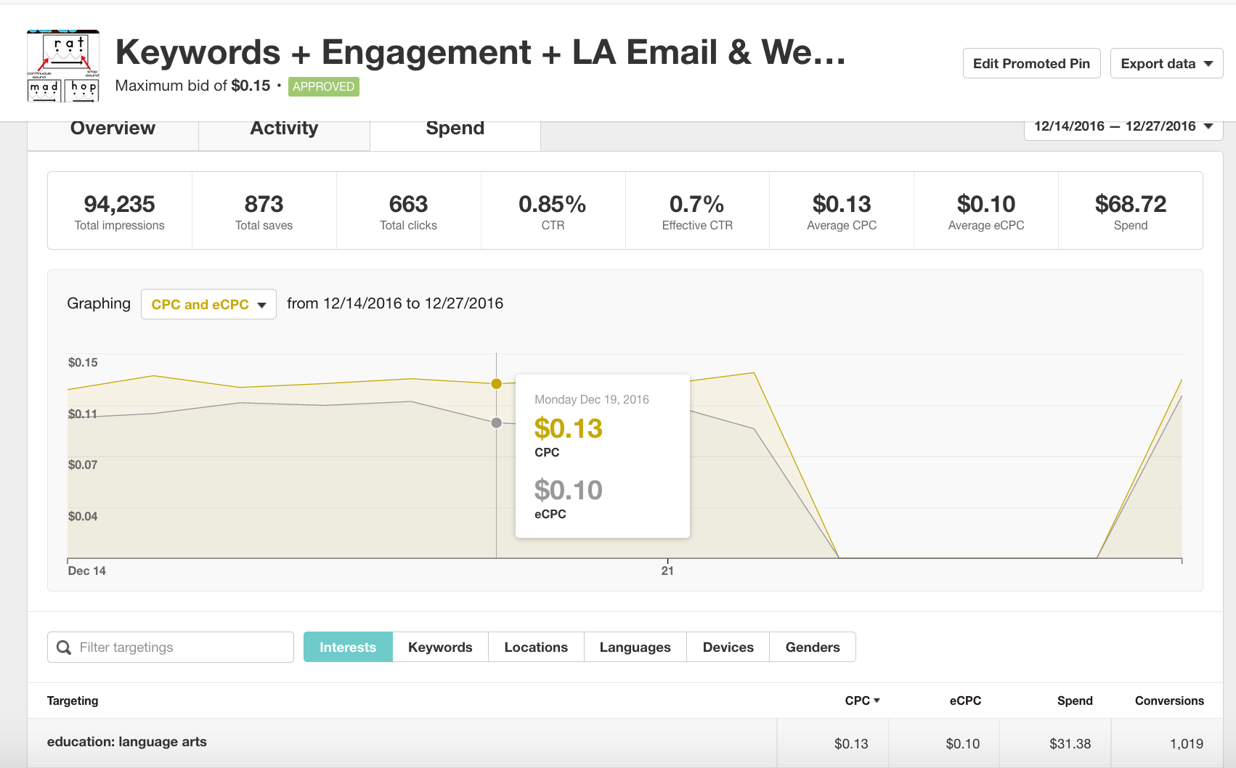The width and height of the screenshot is (1236, 768).
Task: Click the 663 Total clicks stat
Action: [409, 211]
